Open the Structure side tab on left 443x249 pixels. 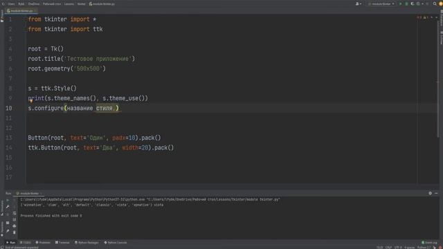click(x=2, y=207)
